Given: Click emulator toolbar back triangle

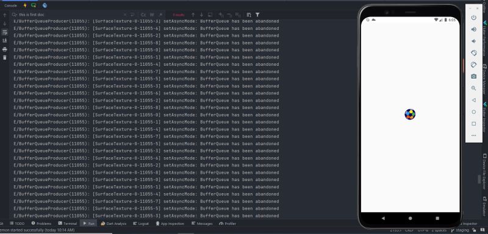Looking at the screenshot, I should click(x=474, y=100).
